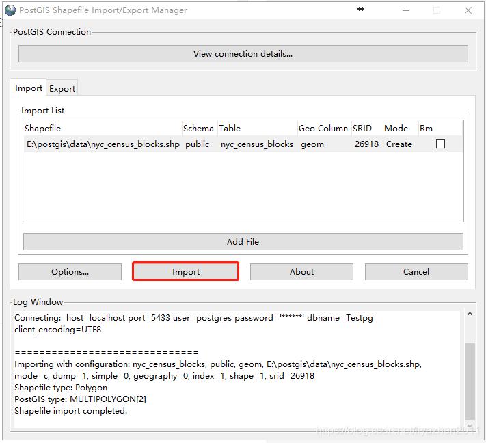486x443 pixels.
Task: Click the Cancel button
Action: pos(416,272)
